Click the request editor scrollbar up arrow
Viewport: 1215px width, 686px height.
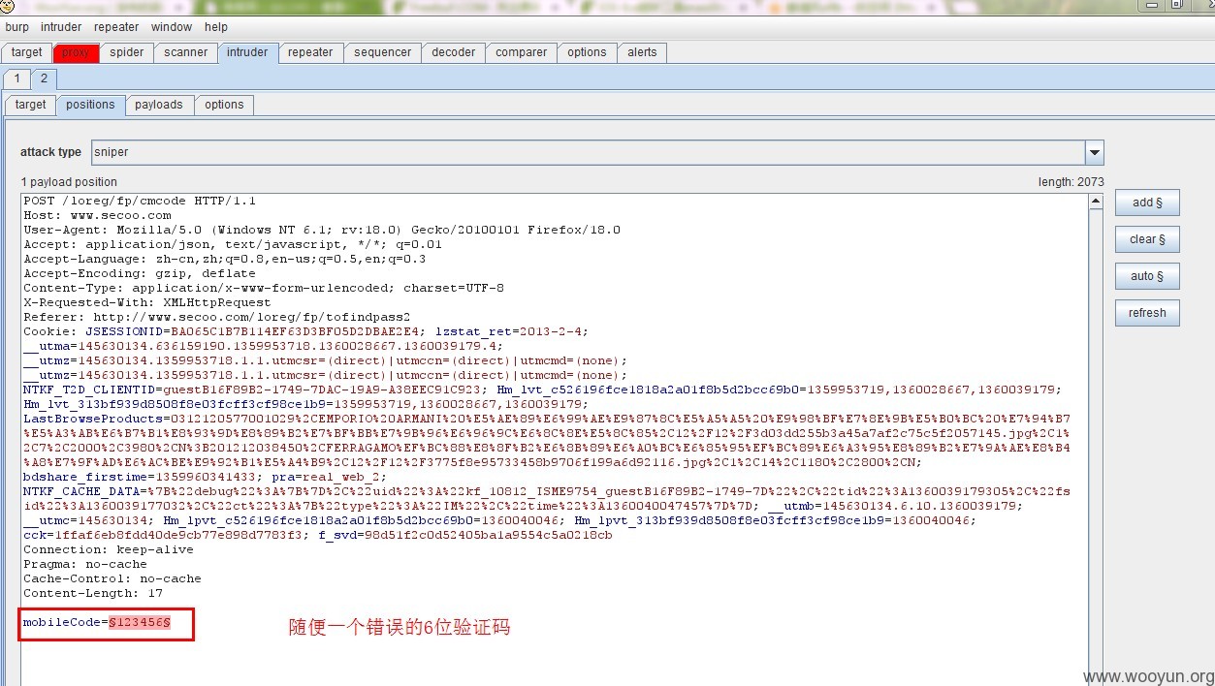[1095, 202]
